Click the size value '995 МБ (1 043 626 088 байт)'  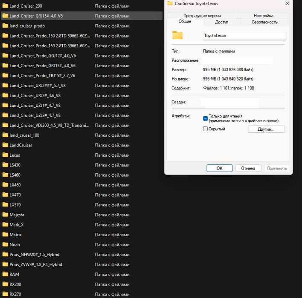pyautogui.click(x=228, y=69)
